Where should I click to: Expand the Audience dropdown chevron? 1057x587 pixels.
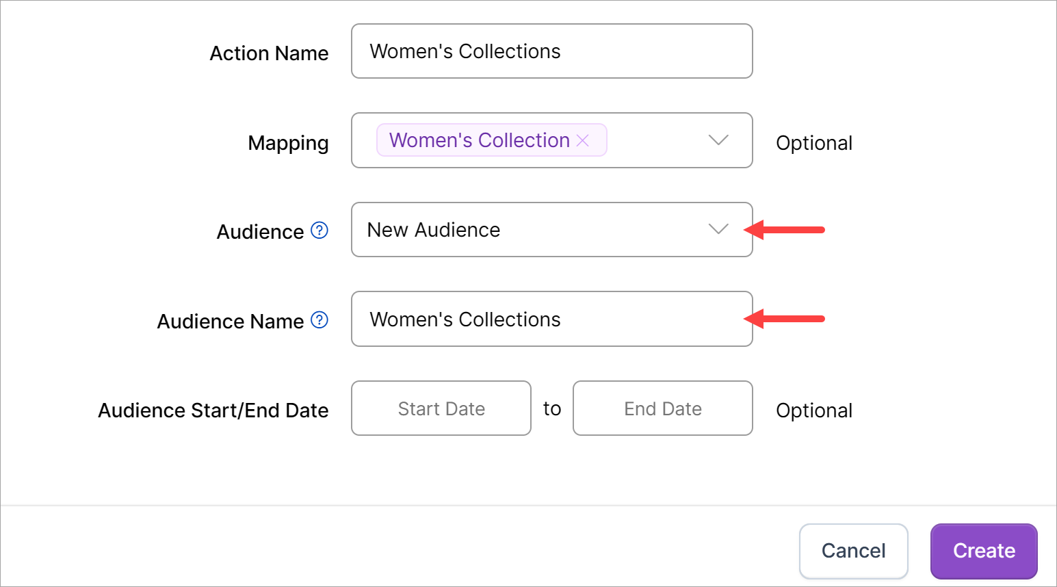click(718, 229)
